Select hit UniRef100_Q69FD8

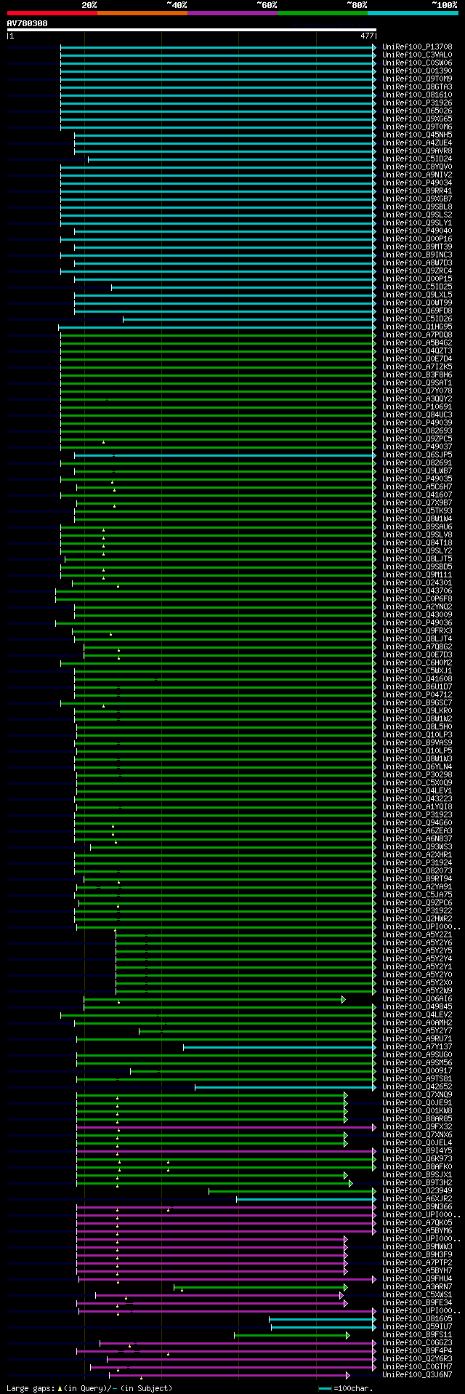(x=417, y=311)
